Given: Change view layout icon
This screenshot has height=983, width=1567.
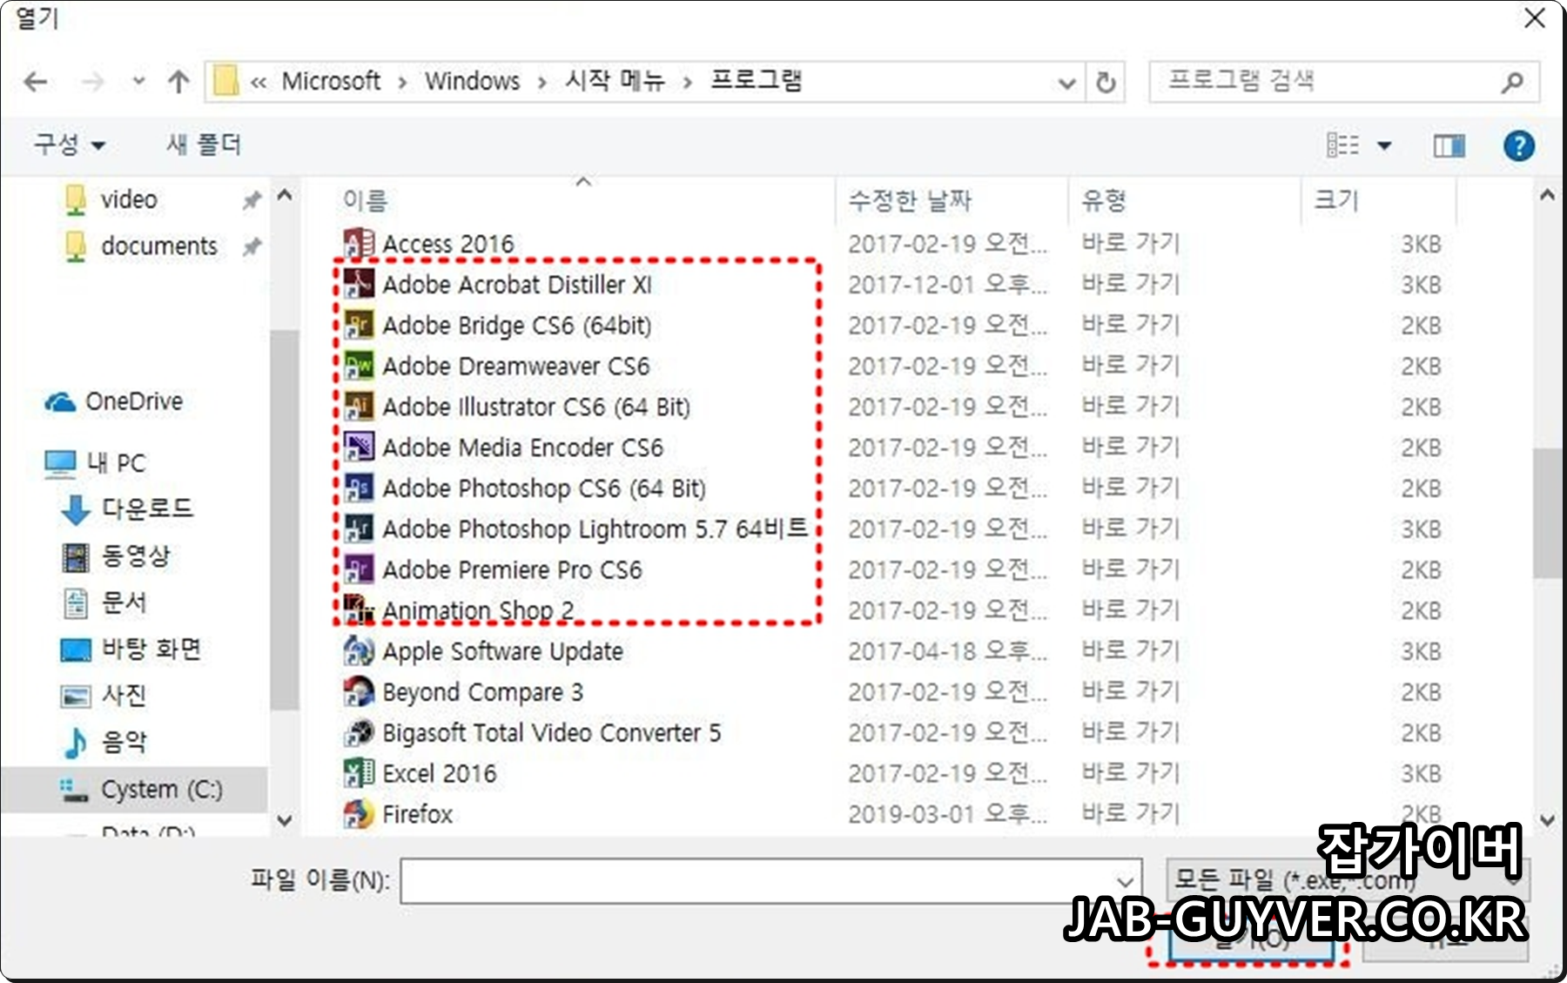Looking at the screenshot, I should pos(1342,145).
